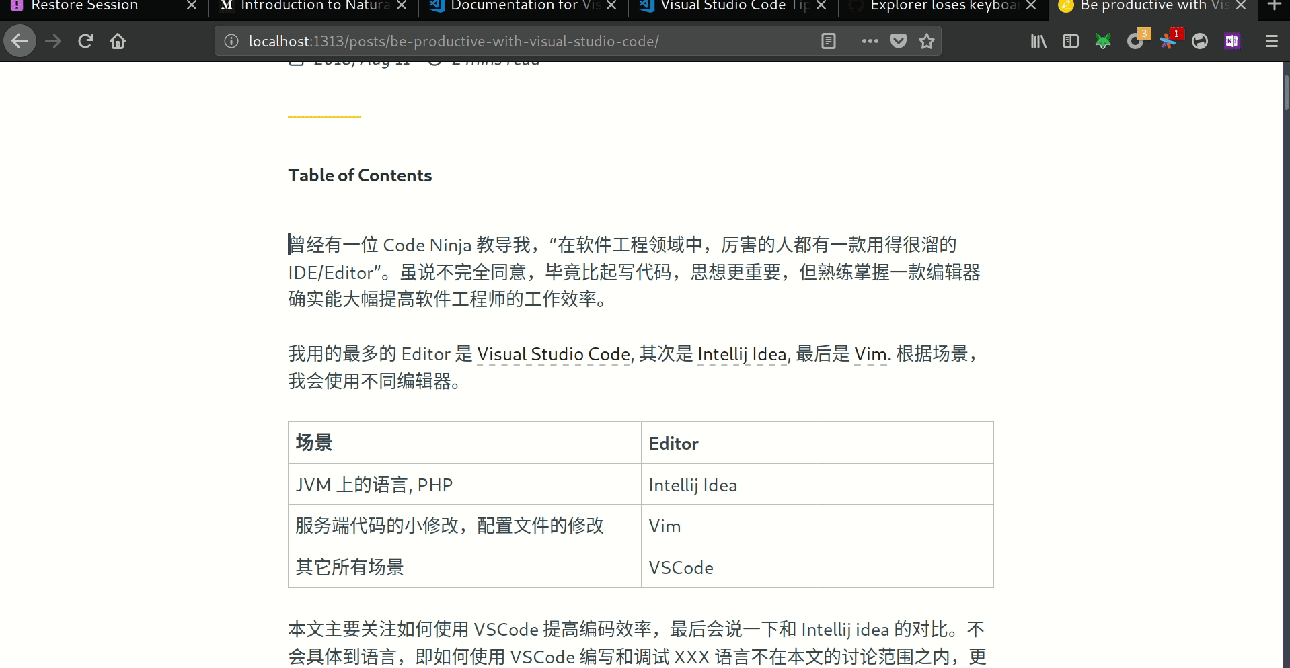Open the Visual Studio Code link

(554, 354)
